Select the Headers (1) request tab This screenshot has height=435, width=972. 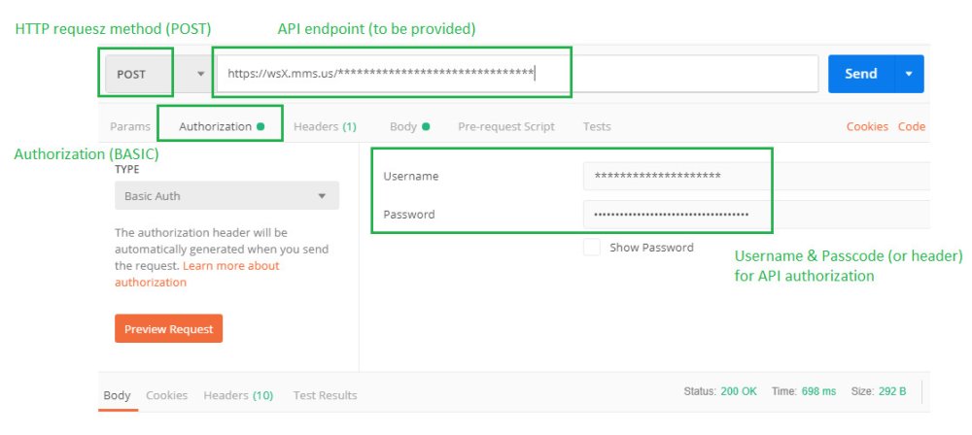click(x=325, y=126)
